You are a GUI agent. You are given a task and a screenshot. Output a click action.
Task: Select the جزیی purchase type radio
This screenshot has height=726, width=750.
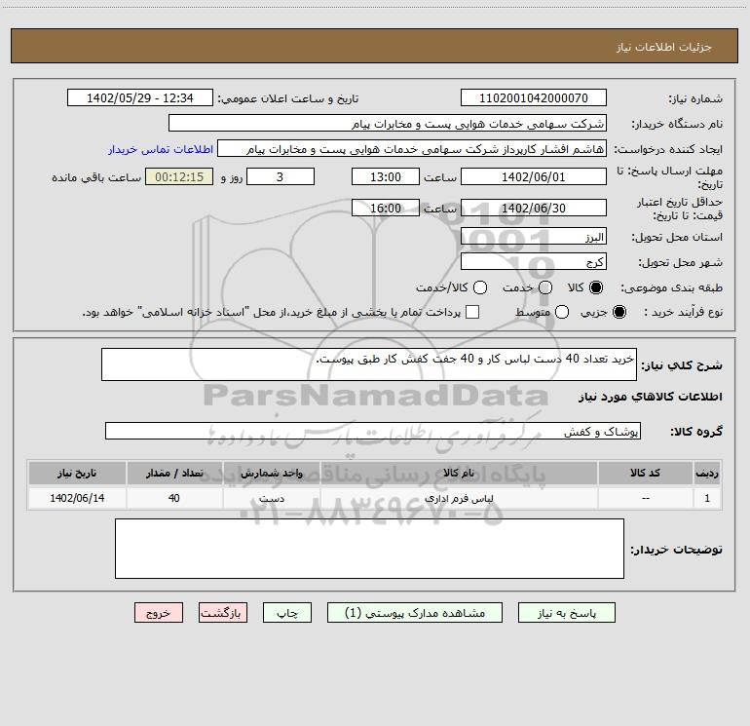click(619, 312)
